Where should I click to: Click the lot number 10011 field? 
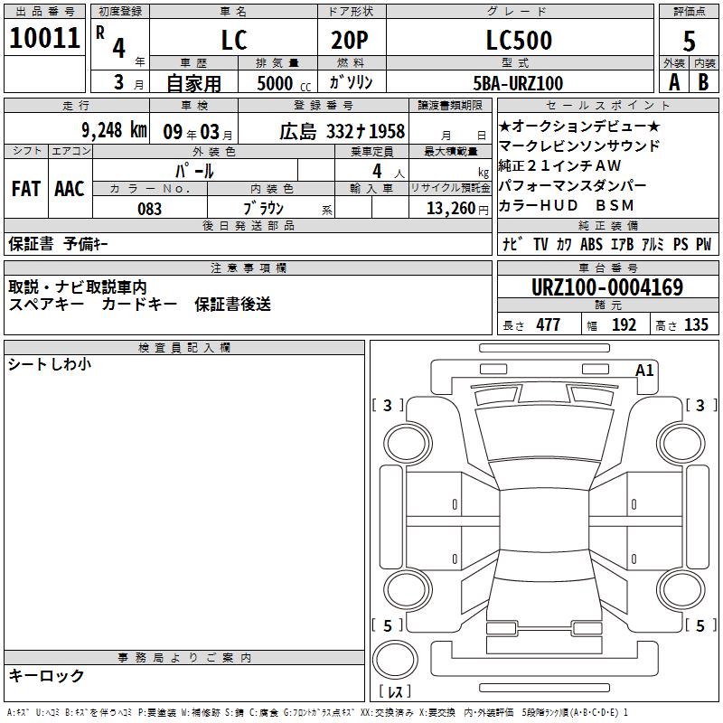(44, 37)
